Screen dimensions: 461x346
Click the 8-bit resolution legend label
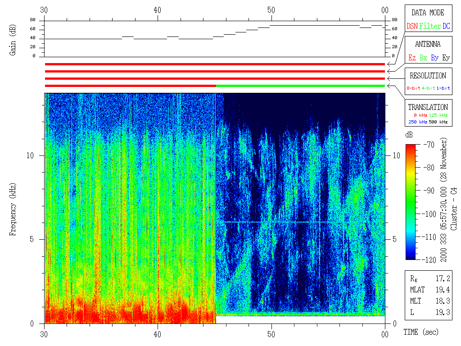[x=413, y=88]
